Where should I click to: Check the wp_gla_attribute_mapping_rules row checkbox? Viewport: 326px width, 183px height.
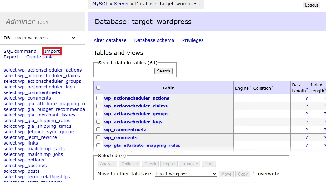(98, 146)
